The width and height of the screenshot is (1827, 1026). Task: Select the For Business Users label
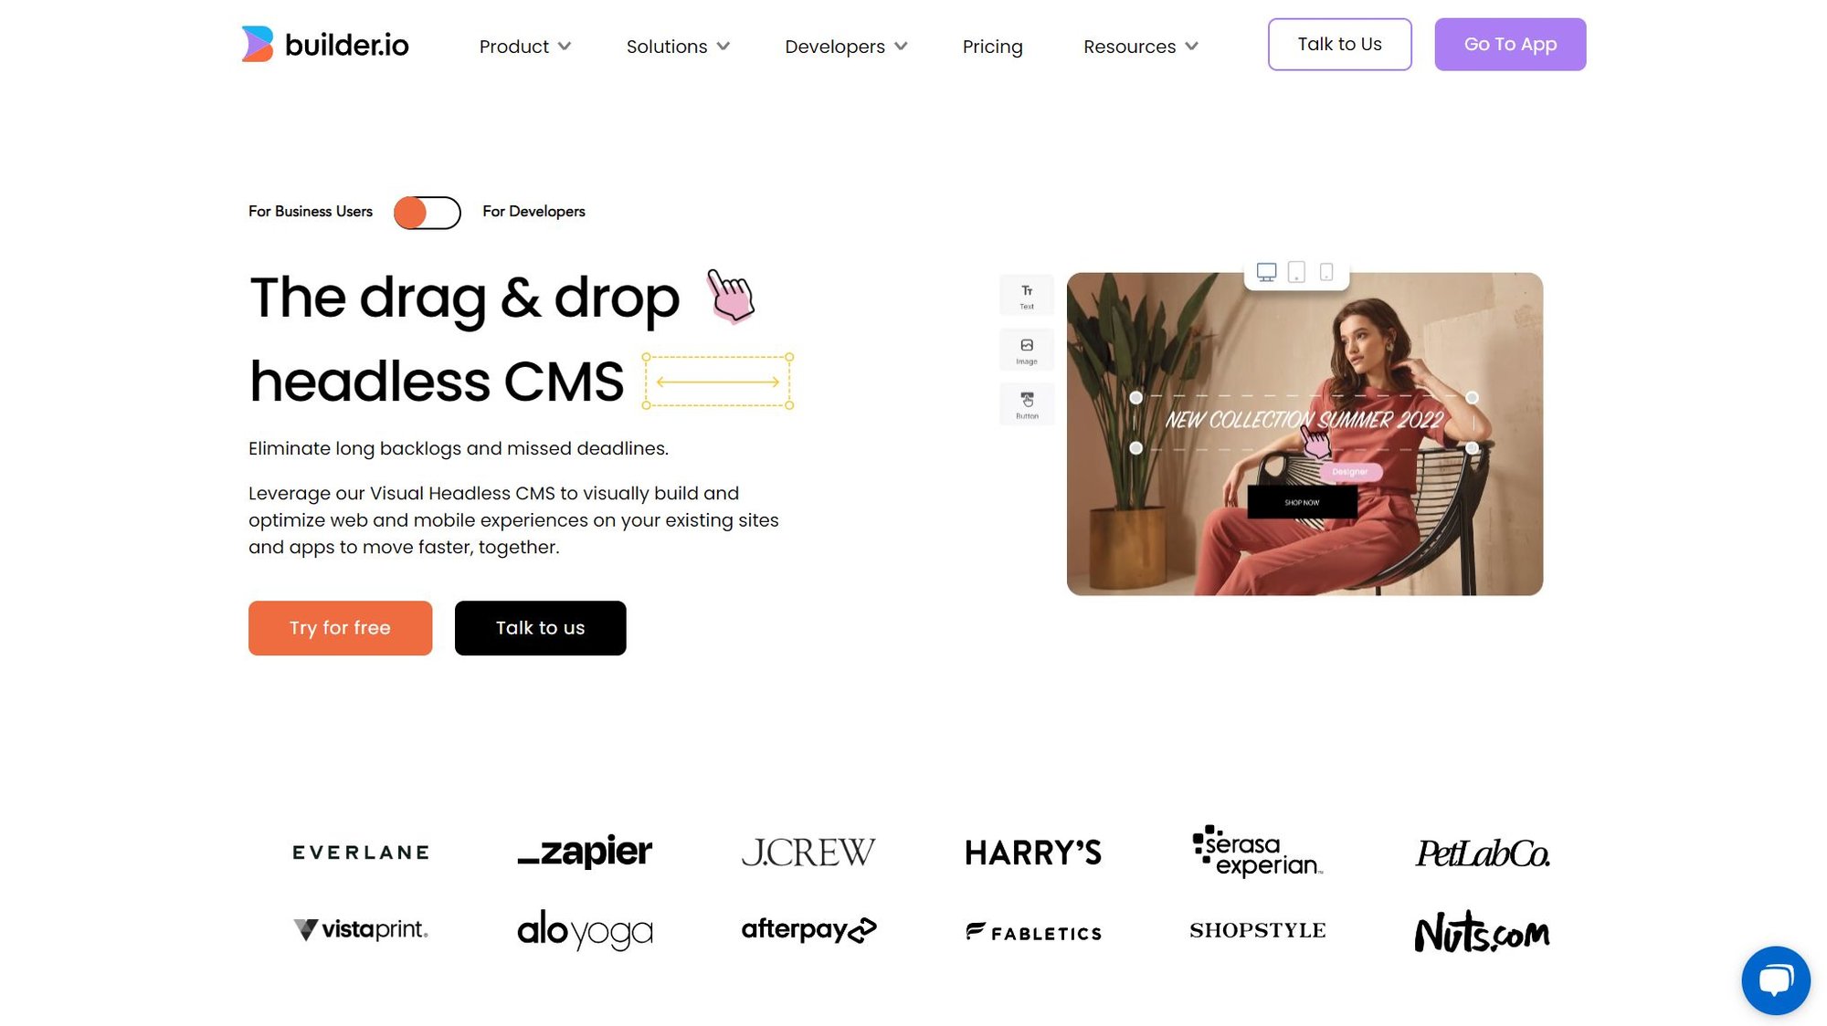(x=311, y=212)
